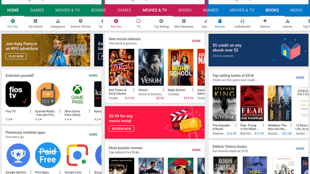Screen dimensions: 310x174
Task: Open Bad Times at the El Royale poster
Action: [121, 67]
